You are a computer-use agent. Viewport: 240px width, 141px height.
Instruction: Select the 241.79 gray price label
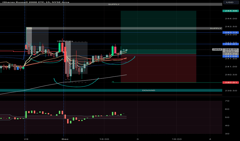[230, 54]
